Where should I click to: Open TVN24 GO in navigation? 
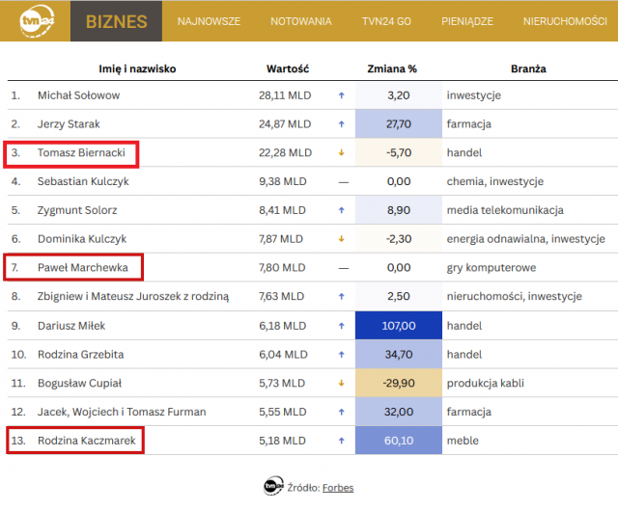click(x=386, y=21)
